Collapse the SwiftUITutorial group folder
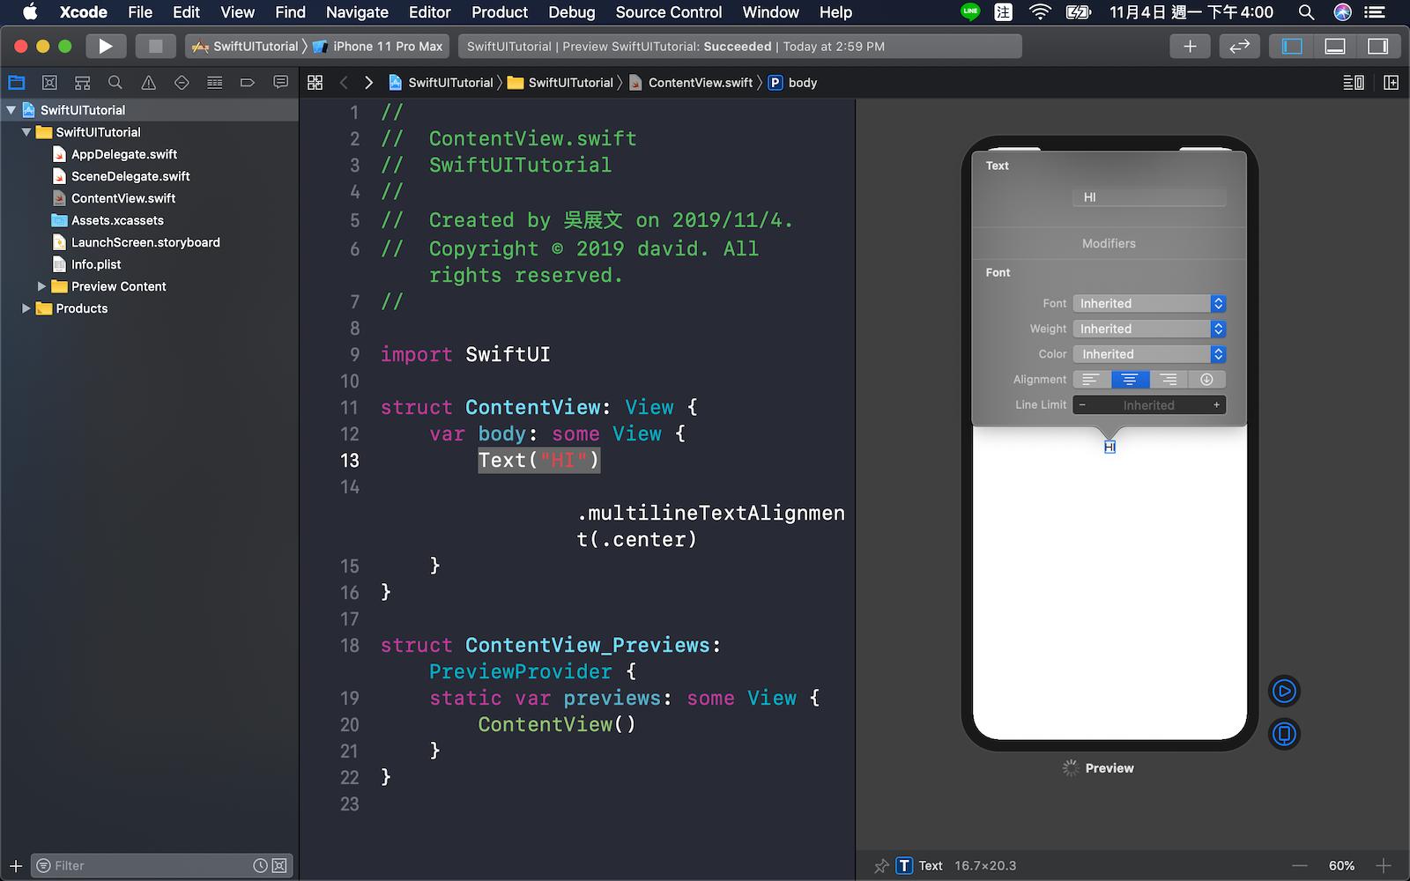The width and height of the screenshot is (1410, 881). [26, 132]
